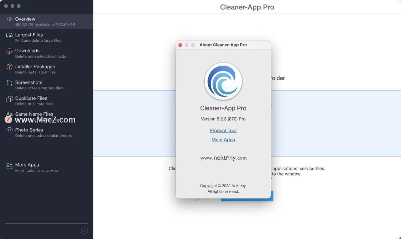Click 'Version 8.2.3 (870) Pro' text

point(223,119)
